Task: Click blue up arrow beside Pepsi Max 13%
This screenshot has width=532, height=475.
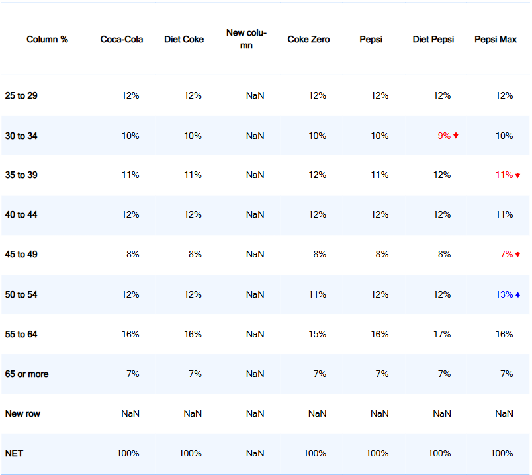Action: pyautogui.click(x=517, y=294)
